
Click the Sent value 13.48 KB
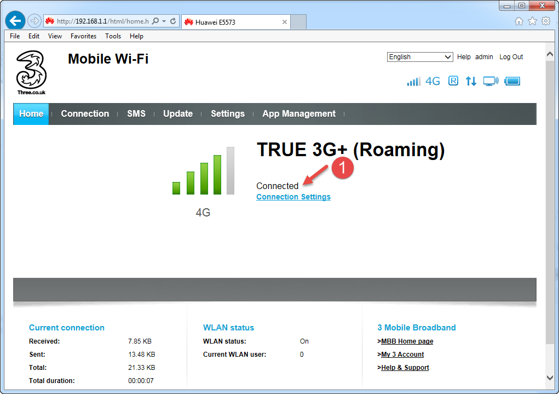pos(142,355)
